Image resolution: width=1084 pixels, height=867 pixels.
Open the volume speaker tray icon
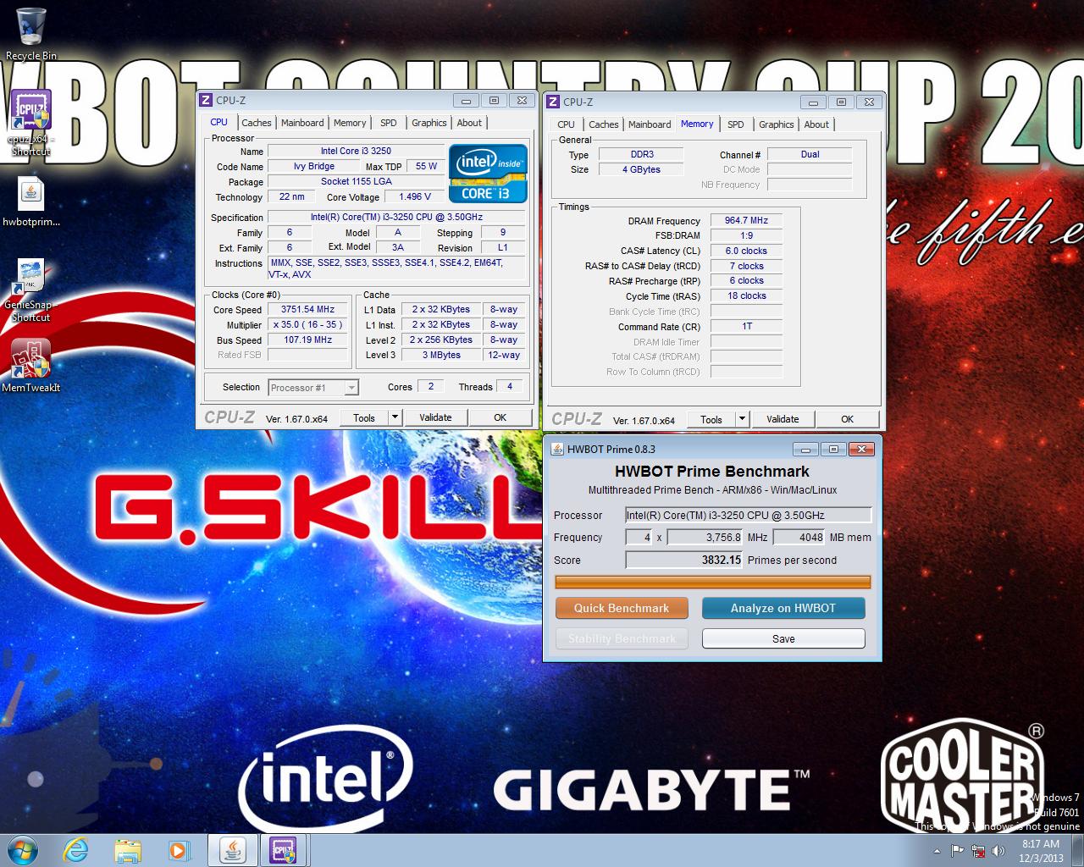[998, 851]
